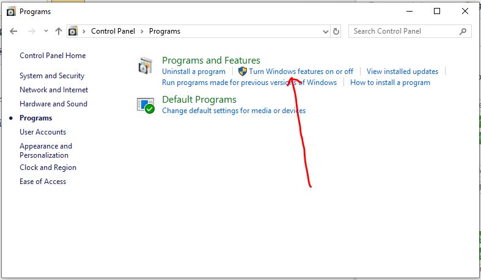Image resolution: width=481 pixels, height=280 pixels.
Task: Click Uninstall a program
Action: point(194,72)
